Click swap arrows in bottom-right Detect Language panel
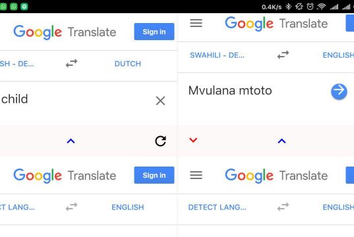The height and width of the screenshot is (237, 354). pos(283,207)
